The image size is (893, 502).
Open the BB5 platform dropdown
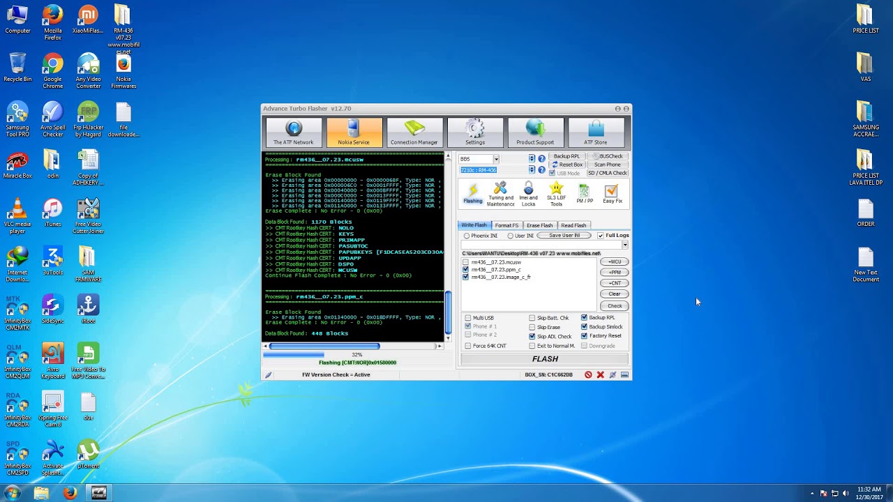[495, 159]
